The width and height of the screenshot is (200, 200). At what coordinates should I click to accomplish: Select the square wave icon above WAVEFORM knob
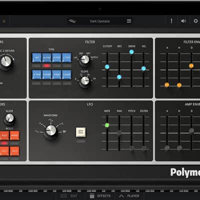(x=50, y=120)
